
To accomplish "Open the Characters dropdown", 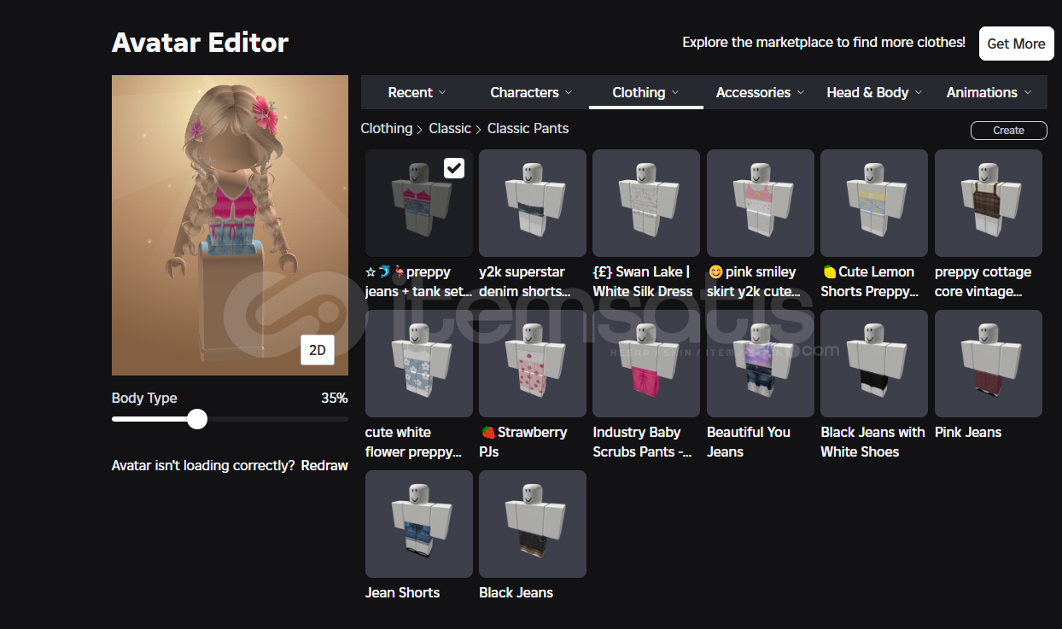I will (x=531, y=92).
